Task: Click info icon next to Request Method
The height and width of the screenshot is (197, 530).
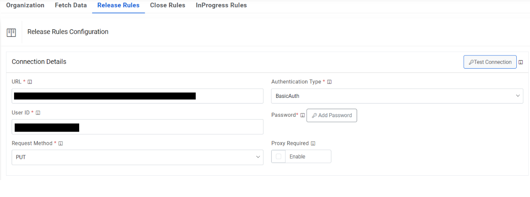Action: 61,144
